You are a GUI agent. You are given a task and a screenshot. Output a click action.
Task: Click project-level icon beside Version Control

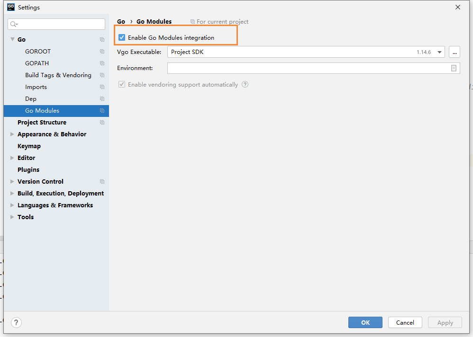[x=102, y=182]
